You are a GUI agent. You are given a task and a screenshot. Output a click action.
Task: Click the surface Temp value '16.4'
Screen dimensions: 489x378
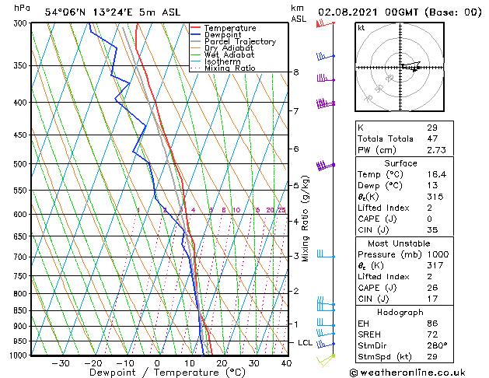click(437, 174)
